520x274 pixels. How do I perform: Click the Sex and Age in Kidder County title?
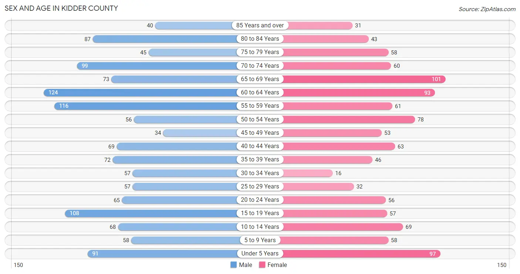click(61, 8)
